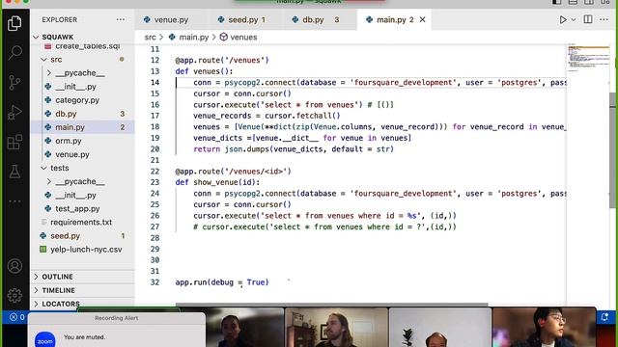This screenshot has width=618, height=347.
Task: Close the main.py tab
Action: pyautogui.click(x=423, y=19)
